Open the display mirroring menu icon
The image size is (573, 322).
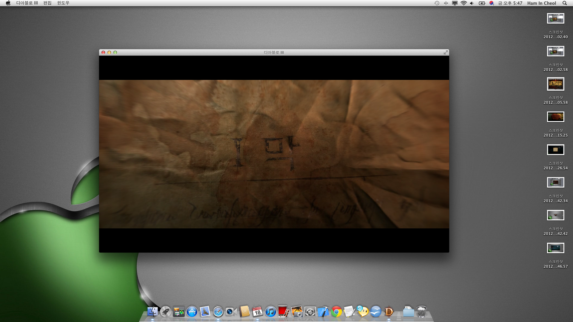(455, 3)
